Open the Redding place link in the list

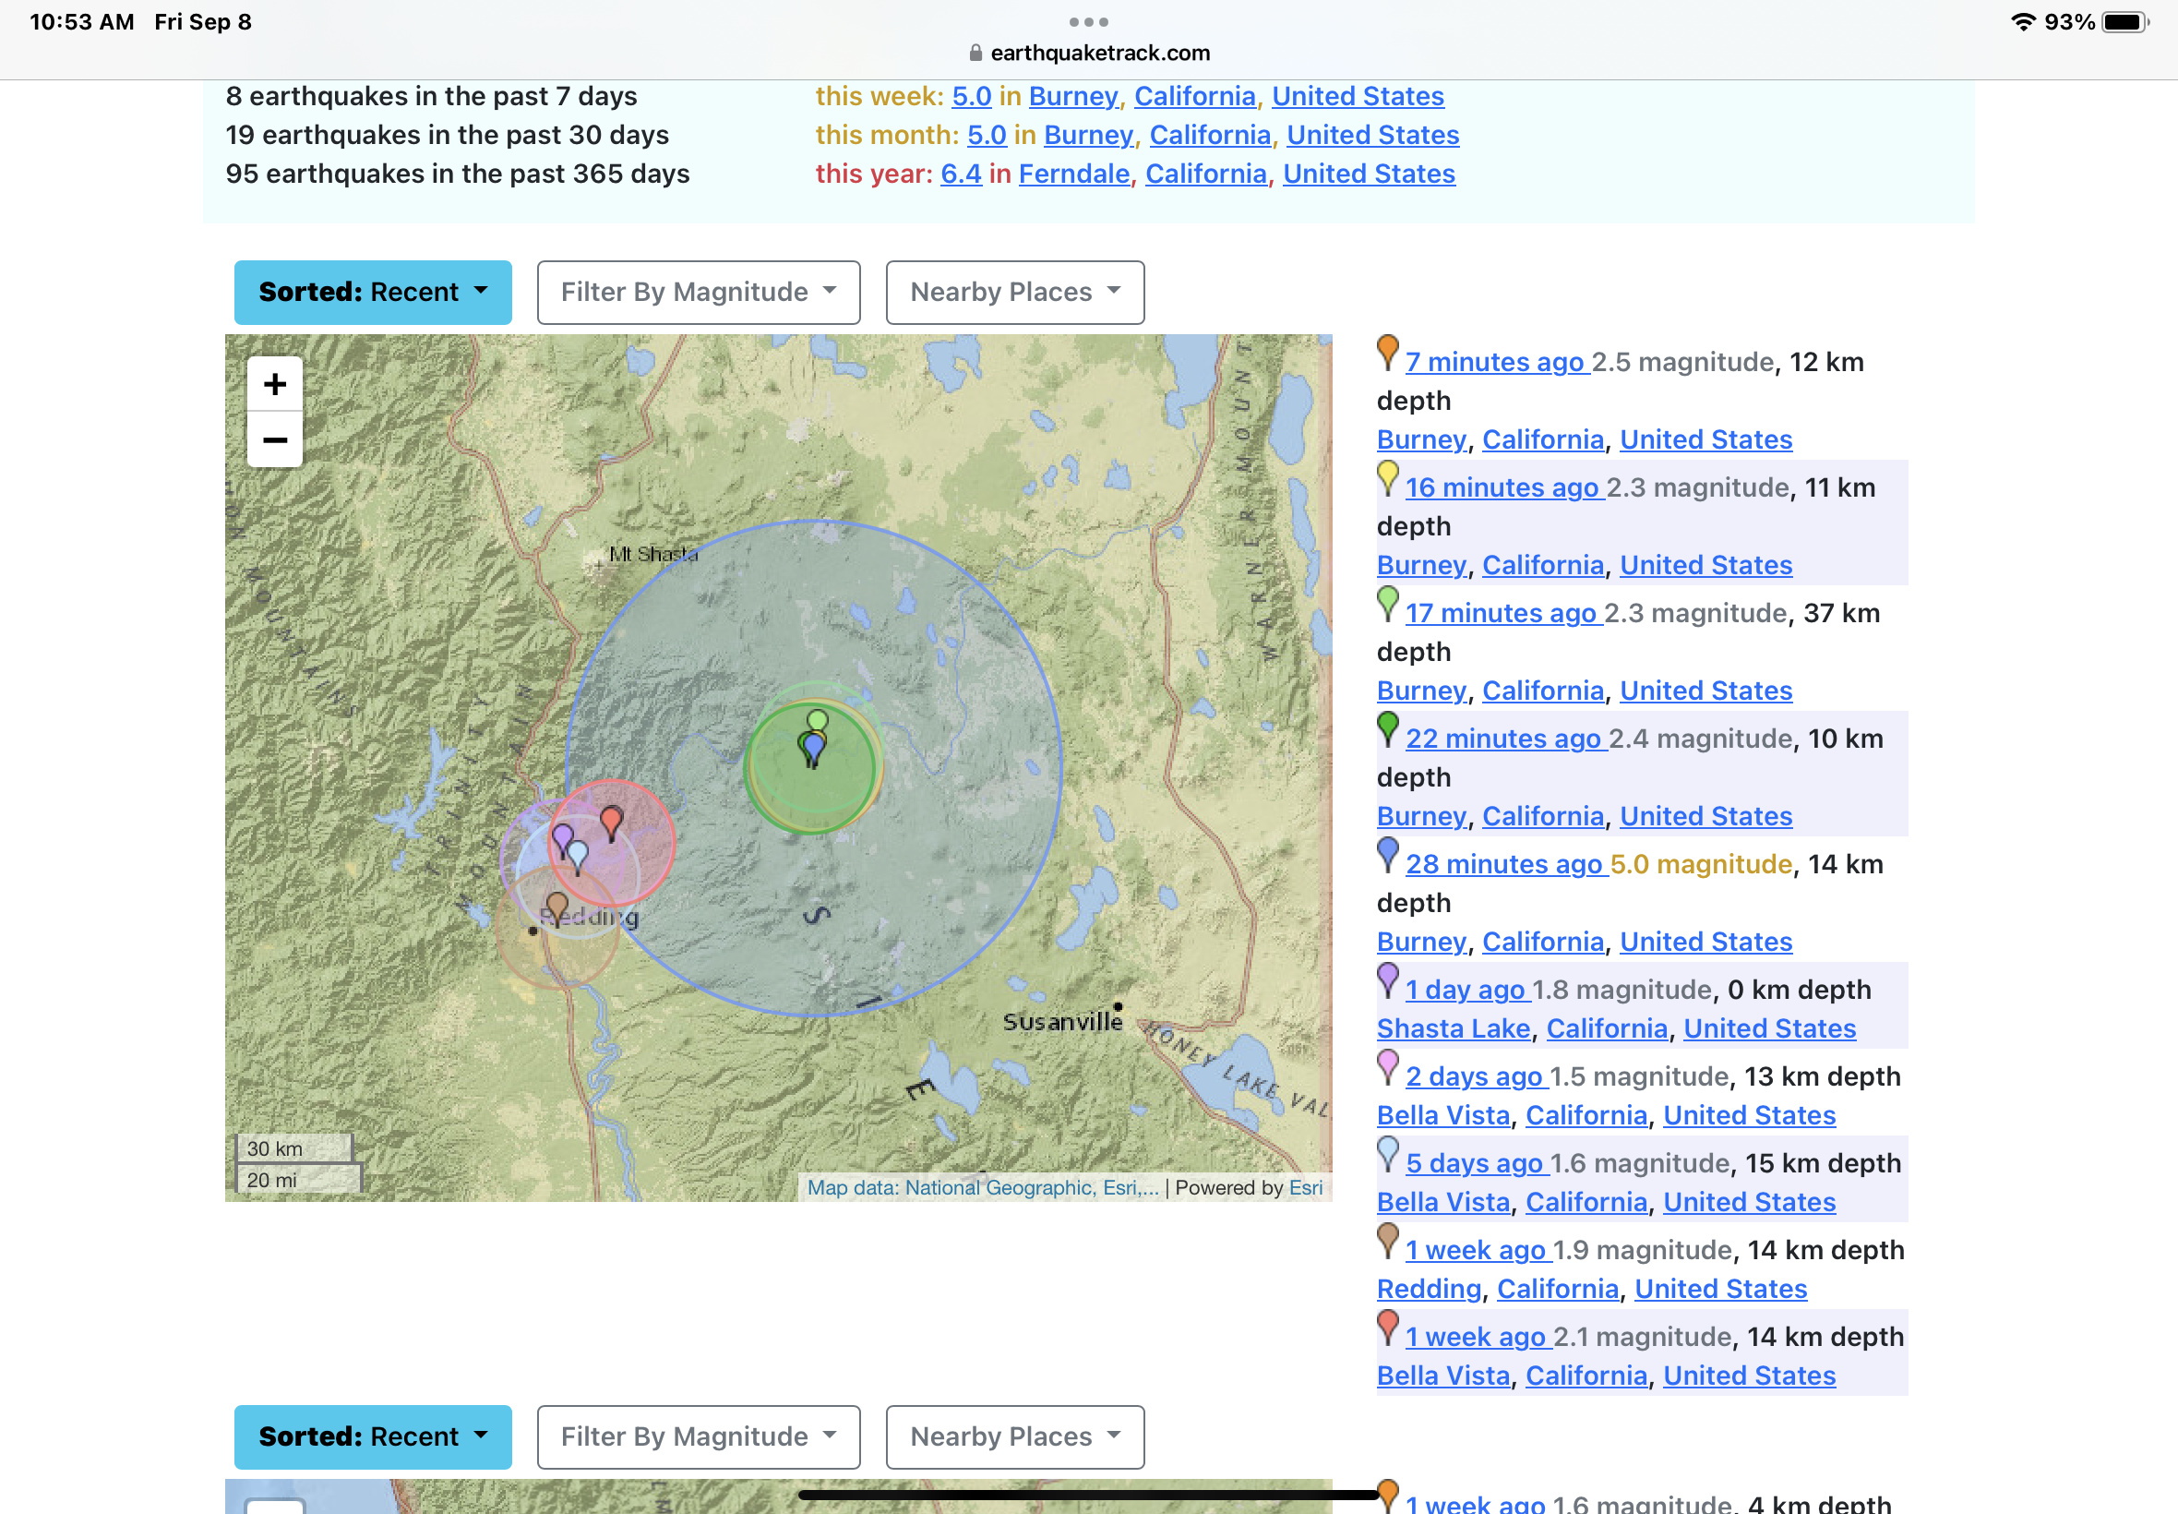[x=1429, y=1289]
